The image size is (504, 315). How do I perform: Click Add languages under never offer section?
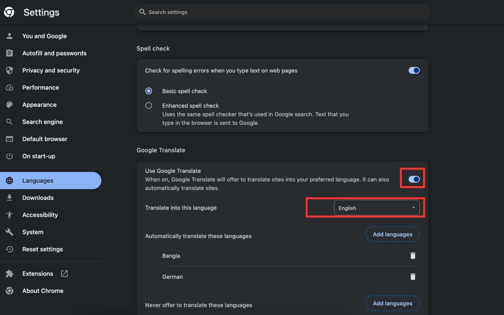coord(392,303)
